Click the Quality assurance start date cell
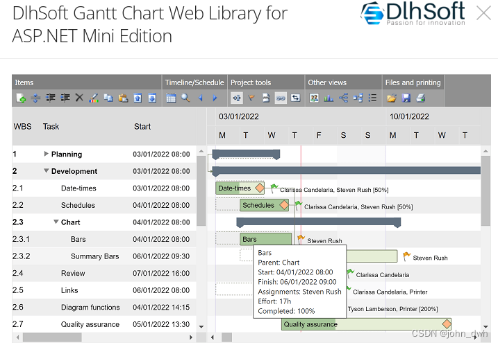The height and width of the screenshot is (345, 498). [x=161, y=324]
